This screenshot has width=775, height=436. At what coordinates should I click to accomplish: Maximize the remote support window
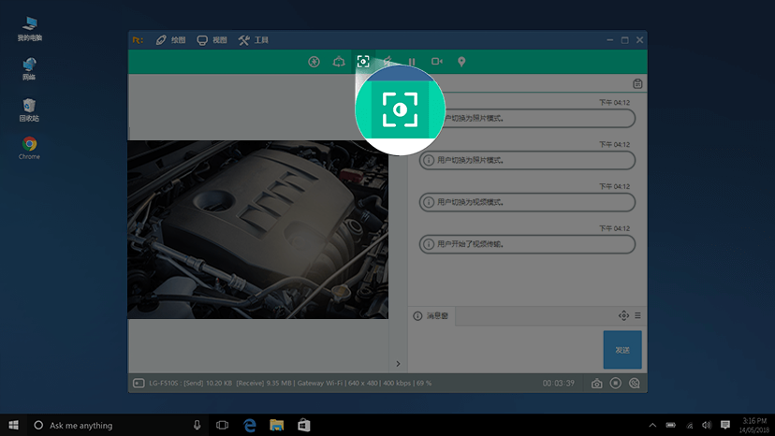(624, 40)
